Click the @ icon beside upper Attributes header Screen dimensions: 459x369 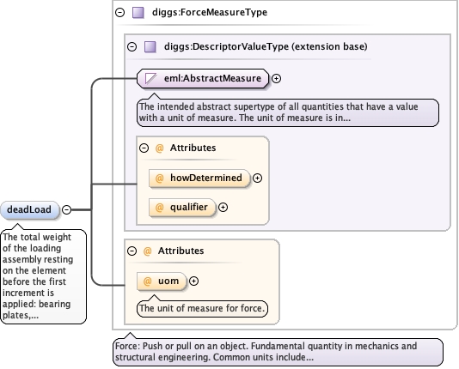[159, 148]
